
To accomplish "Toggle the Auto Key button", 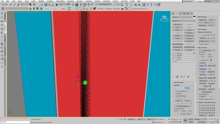I will (191, 120).
